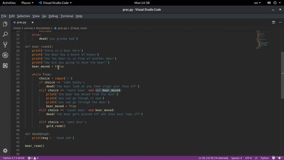Open the Manage gear icon
The height and width of the screenshot is (160, 284).
(5, 151)
